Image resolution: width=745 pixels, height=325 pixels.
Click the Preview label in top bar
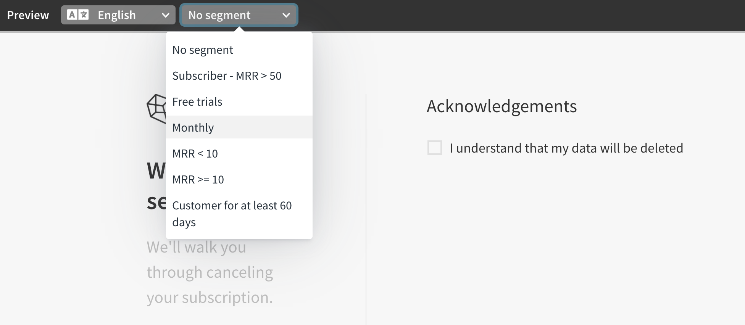coord(28,15)
